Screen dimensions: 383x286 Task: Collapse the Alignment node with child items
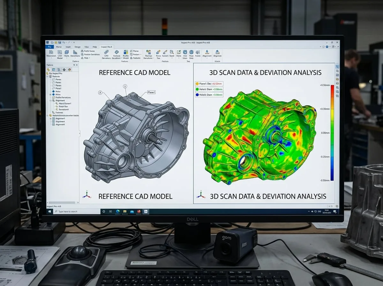pos(50,101)
